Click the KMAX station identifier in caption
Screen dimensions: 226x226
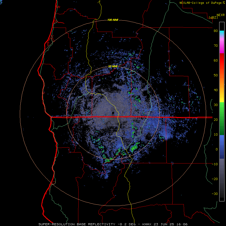(147, 224)
